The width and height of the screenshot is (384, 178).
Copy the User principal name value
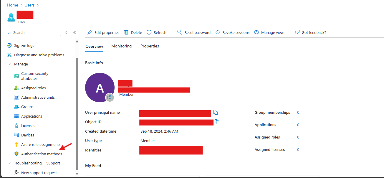click(216, 112)
